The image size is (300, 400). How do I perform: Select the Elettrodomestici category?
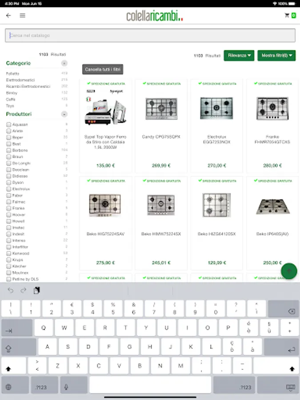click(x=20, y=80)
